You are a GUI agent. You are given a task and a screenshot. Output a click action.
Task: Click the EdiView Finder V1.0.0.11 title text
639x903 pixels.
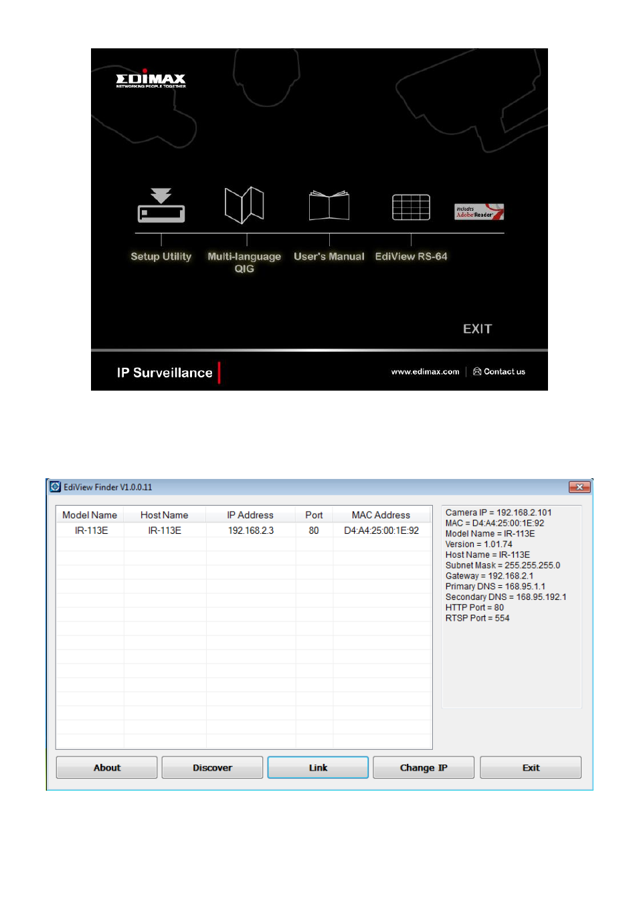pos(108,487)
